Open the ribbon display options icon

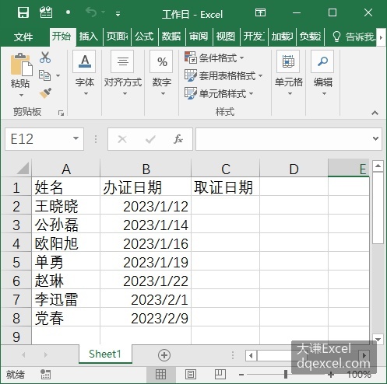point(260,12)
